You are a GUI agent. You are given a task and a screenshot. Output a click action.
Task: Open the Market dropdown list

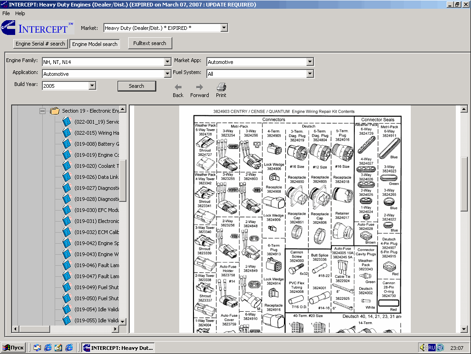(x=224, y=28)
